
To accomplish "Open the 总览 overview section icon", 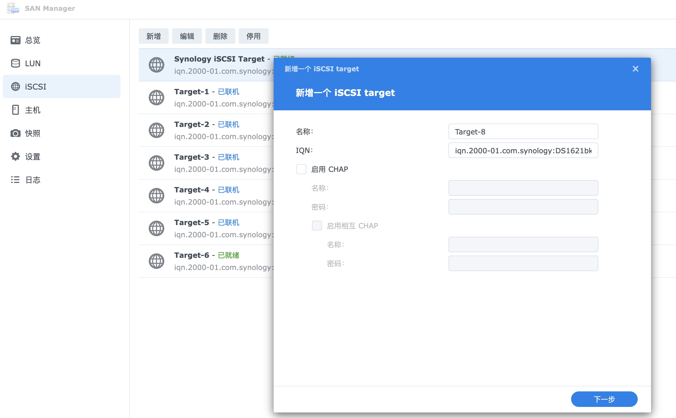I will (x=16, y=40).
